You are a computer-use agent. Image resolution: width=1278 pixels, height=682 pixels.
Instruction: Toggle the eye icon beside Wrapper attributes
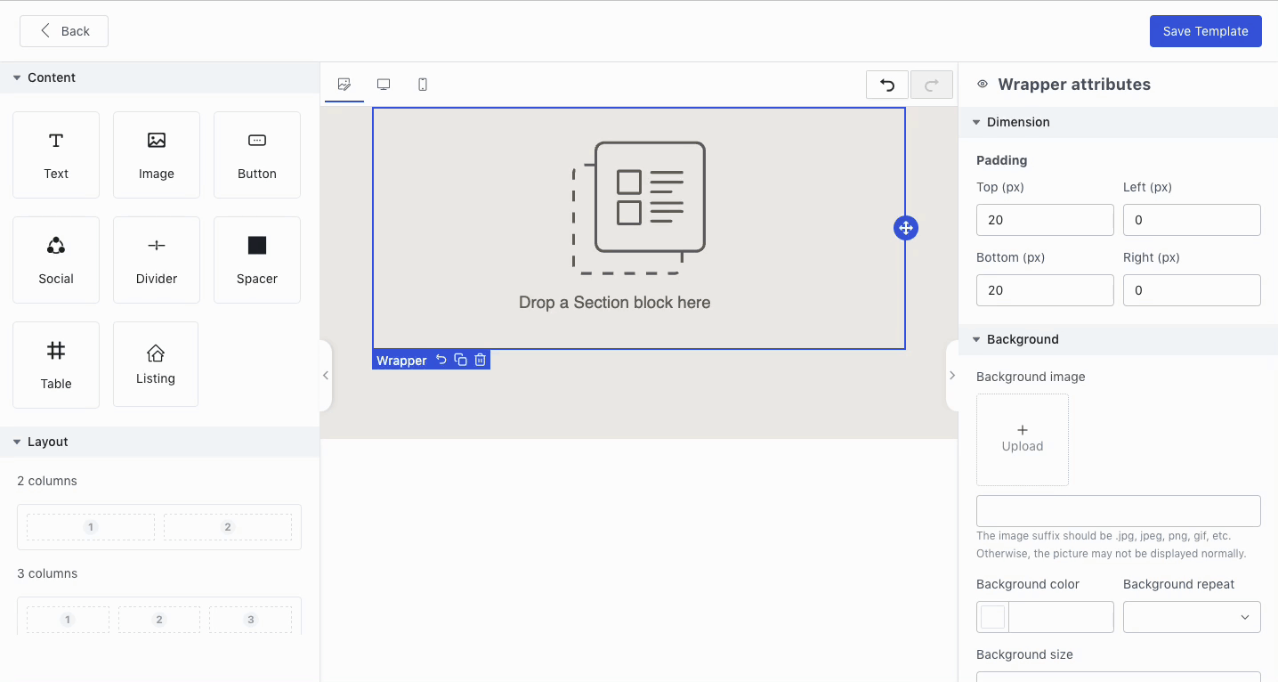(x=983, y=85)
